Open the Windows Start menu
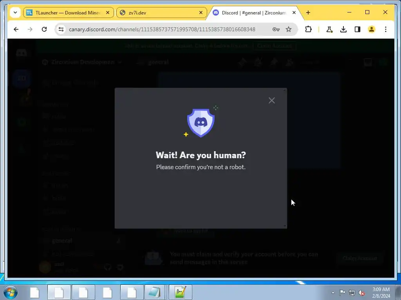Viewport: 401px width, 300px height. (11, 292)
